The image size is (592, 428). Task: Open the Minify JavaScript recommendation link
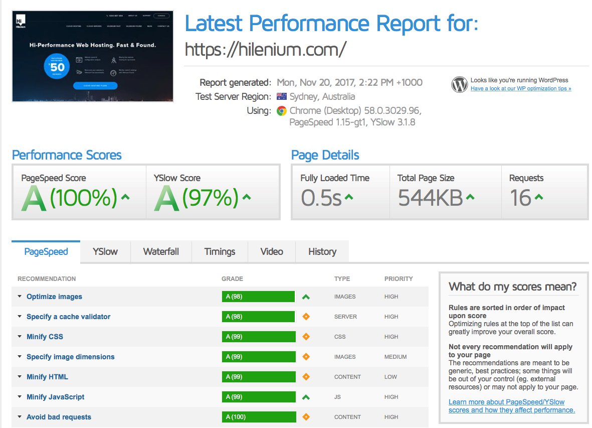[x=55, y=397]
